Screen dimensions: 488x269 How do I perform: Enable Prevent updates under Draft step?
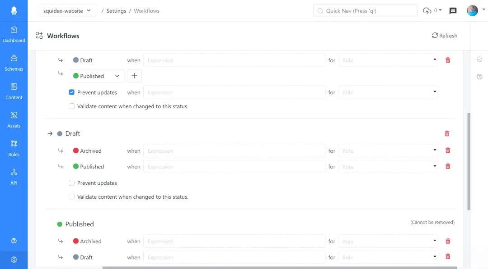71,183
